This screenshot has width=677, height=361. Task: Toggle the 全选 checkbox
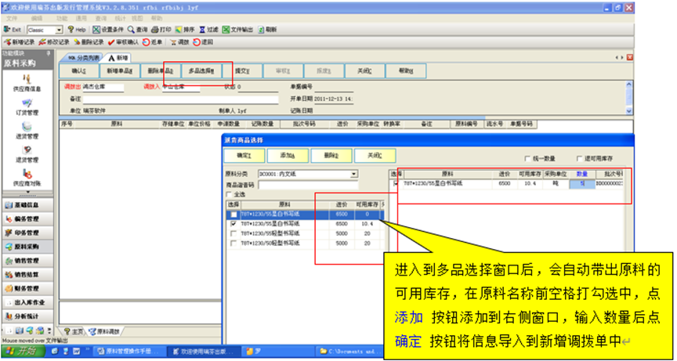click(x=229, y=194)
